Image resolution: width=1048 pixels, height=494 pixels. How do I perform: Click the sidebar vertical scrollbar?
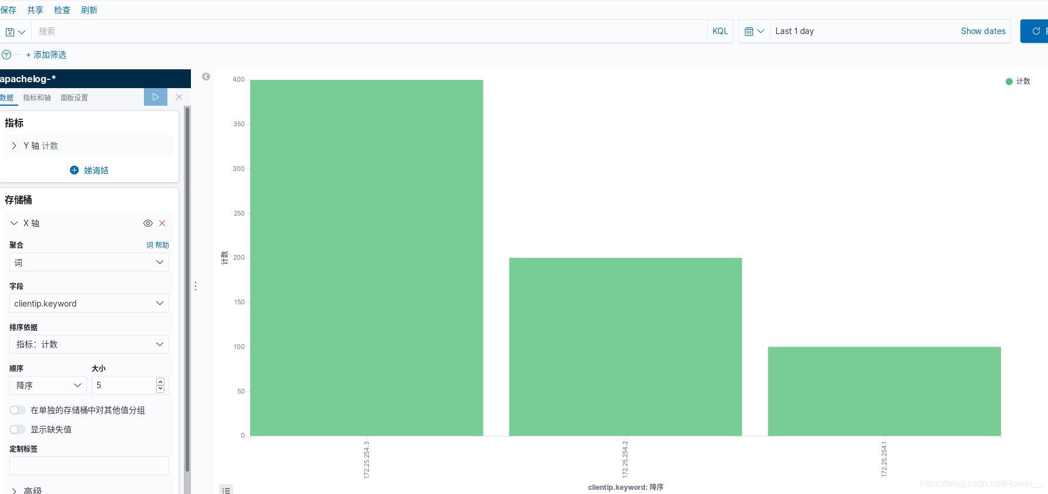[187, 289]
